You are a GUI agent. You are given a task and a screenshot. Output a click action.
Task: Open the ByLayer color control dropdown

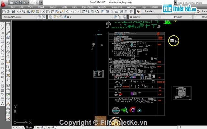157,17
